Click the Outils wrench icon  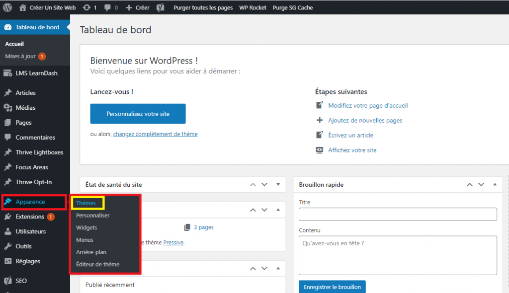coord(8,246)
